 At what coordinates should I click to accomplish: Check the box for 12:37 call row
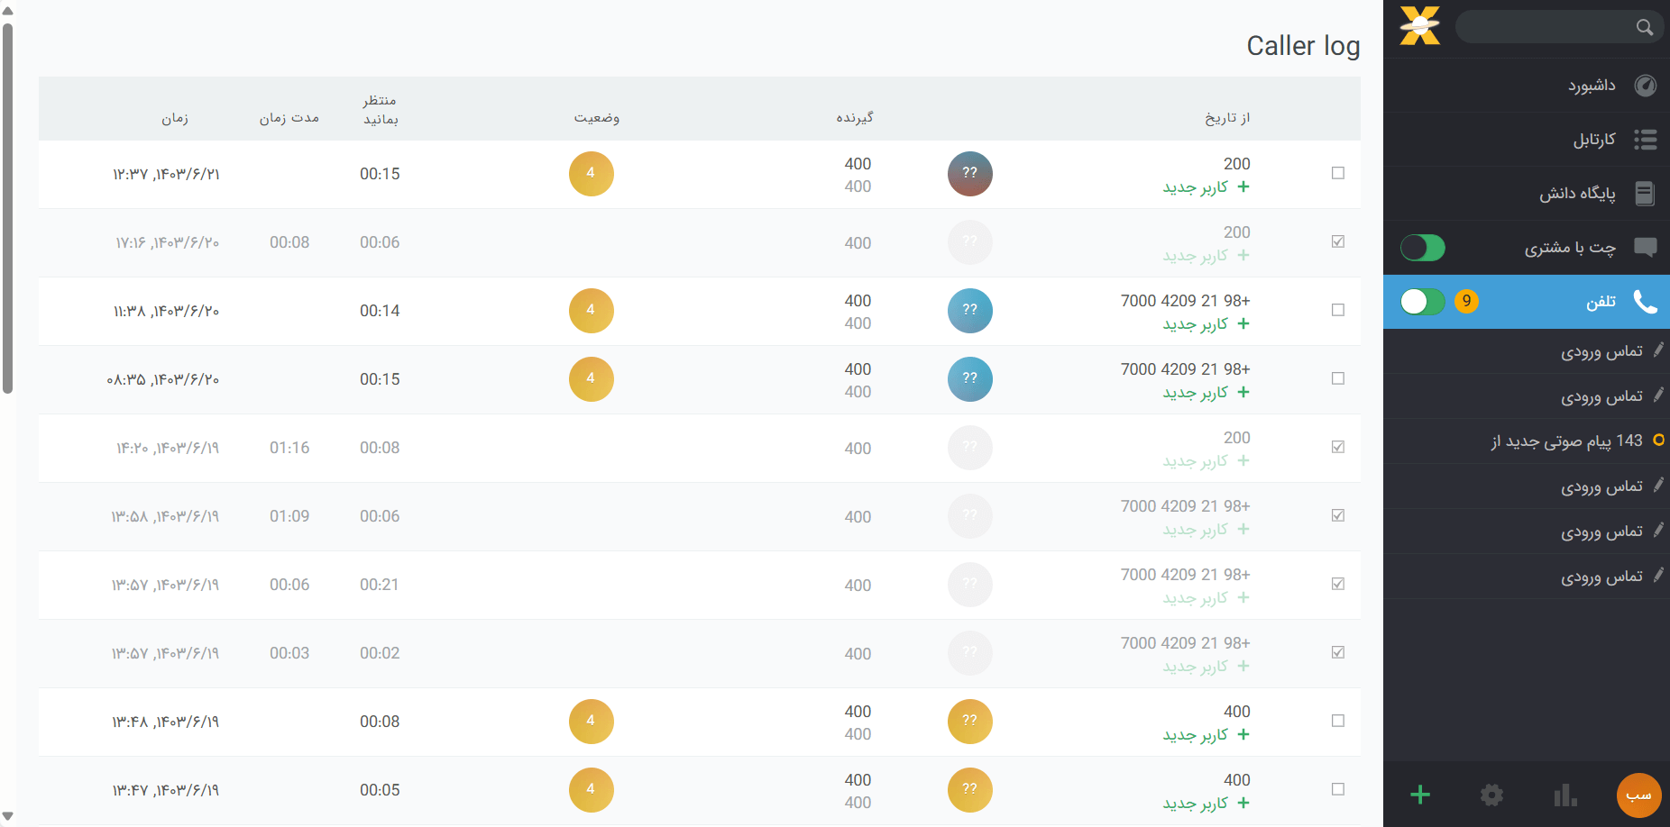click(x=1338, y=173)
